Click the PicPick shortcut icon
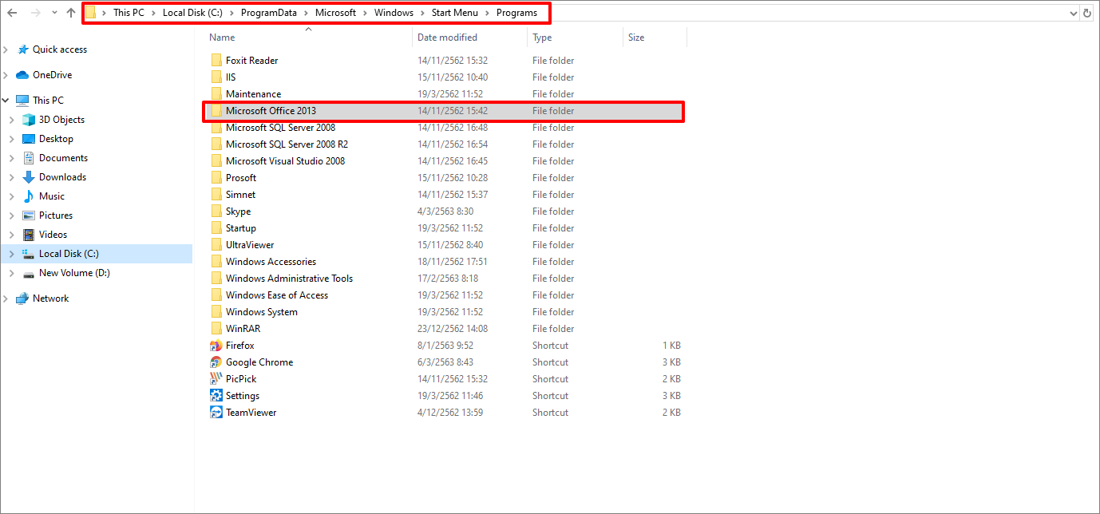The height and width of the screenshot is (514, 1100). 216,379
